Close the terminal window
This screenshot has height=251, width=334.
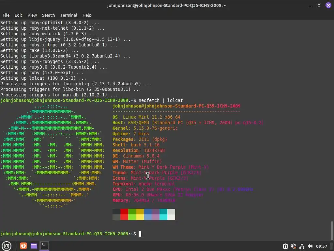click(x=328, y=5)
